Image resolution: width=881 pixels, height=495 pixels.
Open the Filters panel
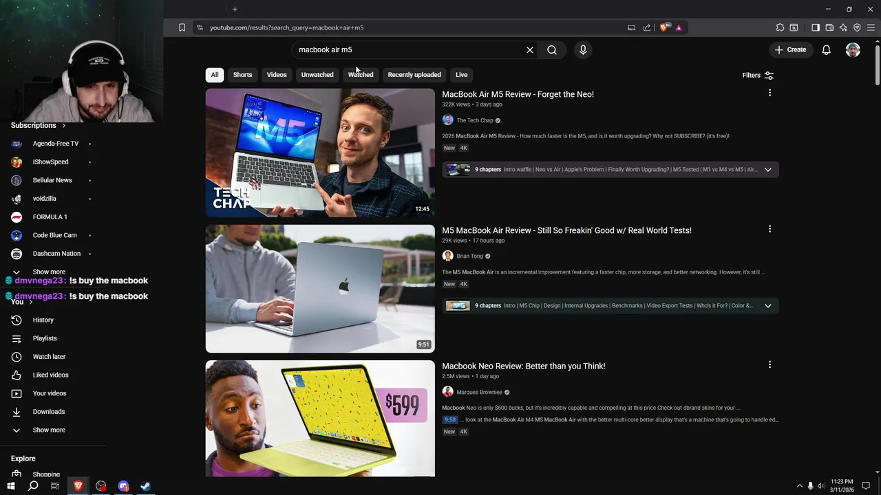coord(758,75)
